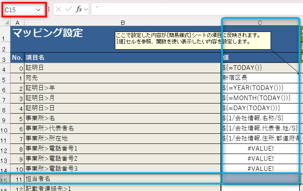Expand the Name Box dropdown arrow
The image size is (303, 191).
pyautogui.click(x=39, y=9)
